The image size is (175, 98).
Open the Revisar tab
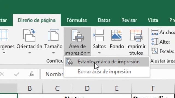coord(129,20)
